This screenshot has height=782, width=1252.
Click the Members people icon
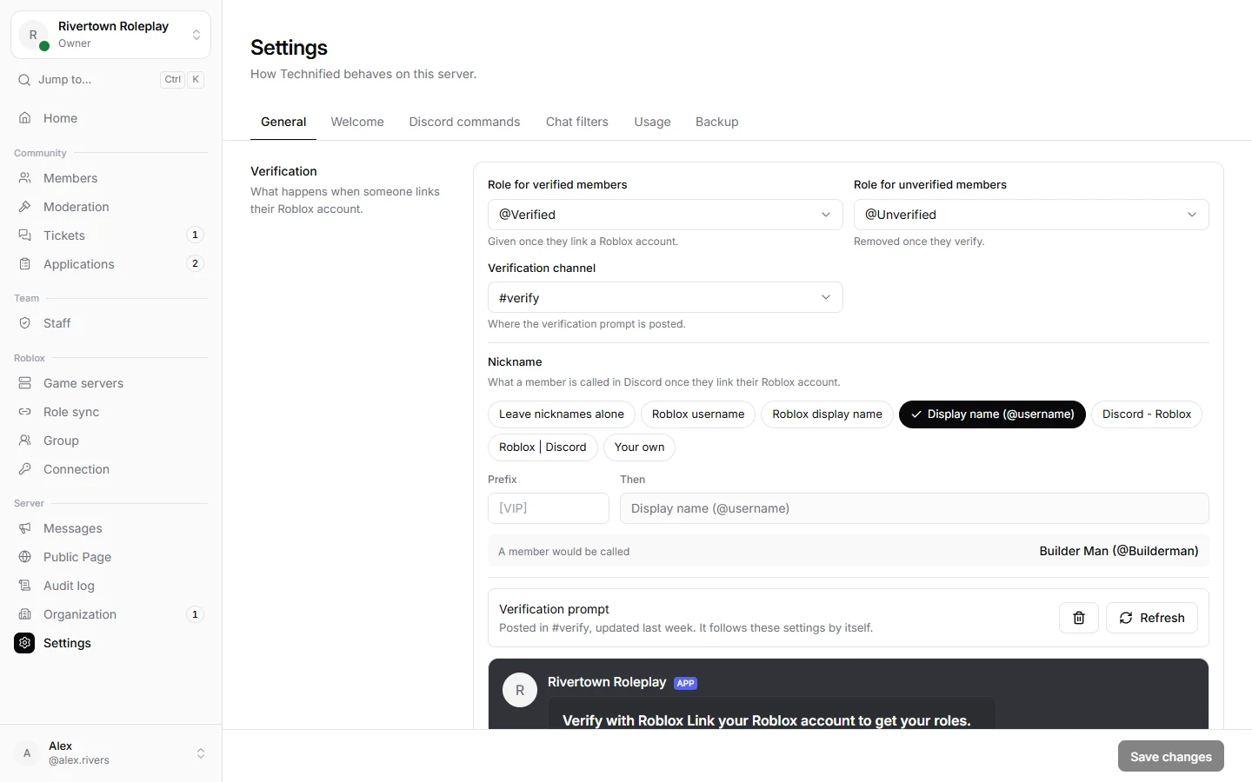25,178
